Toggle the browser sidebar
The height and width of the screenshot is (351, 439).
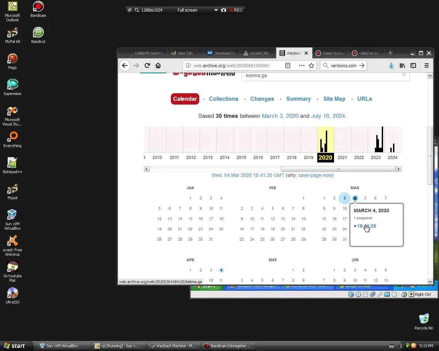click(413, 65)
